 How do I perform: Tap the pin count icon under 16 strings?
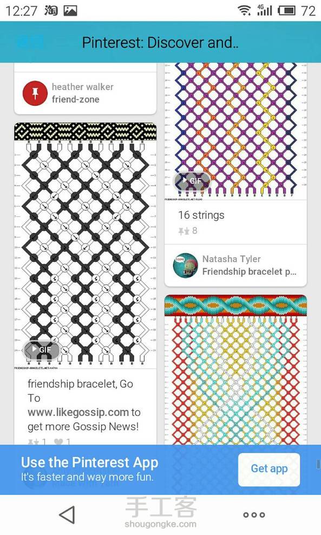[184, 231]
